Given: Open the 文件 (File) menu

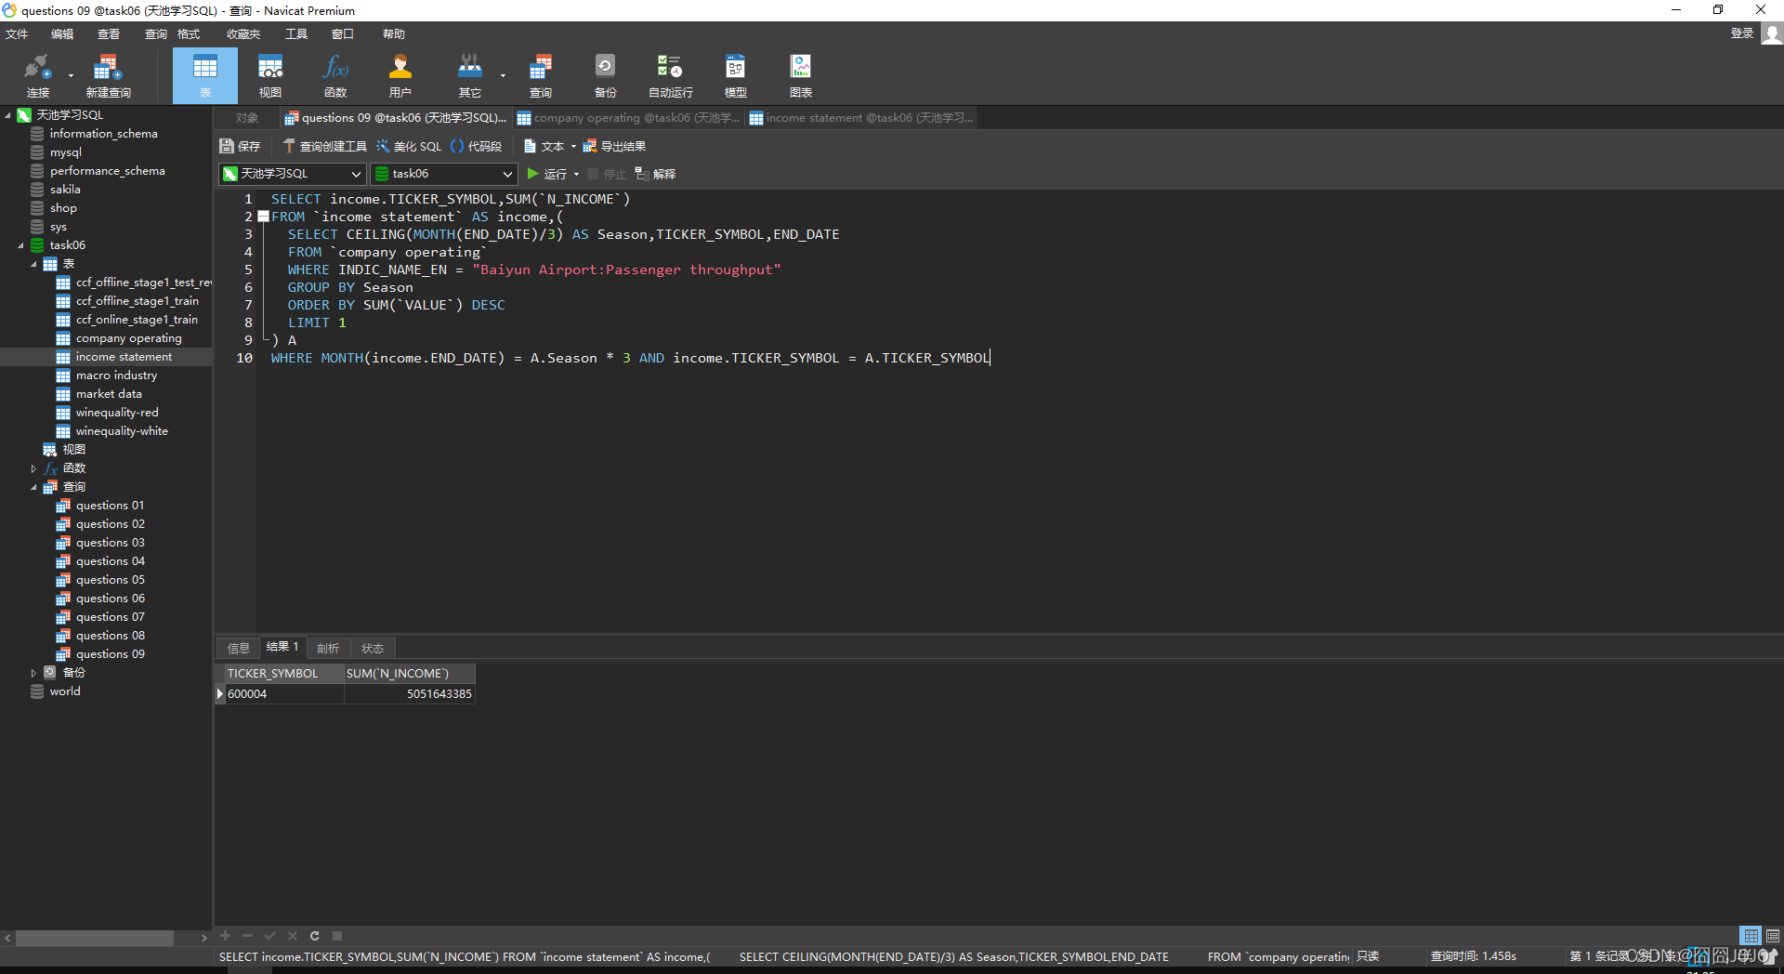Looking at the screenshot, I should pyautogui.click(x=17, y=33).
